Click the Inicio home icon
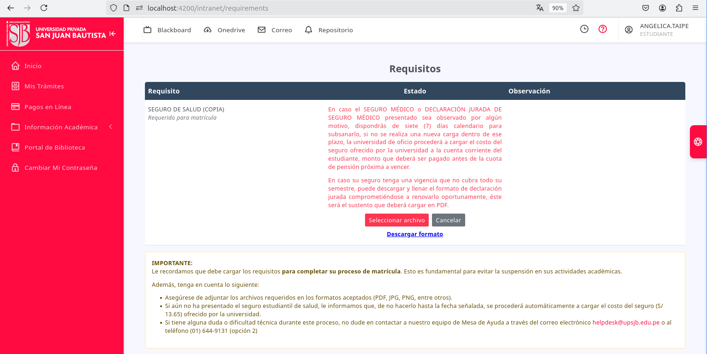The height and width of the screenshot is (354, 707). click(x=15, y=66)
